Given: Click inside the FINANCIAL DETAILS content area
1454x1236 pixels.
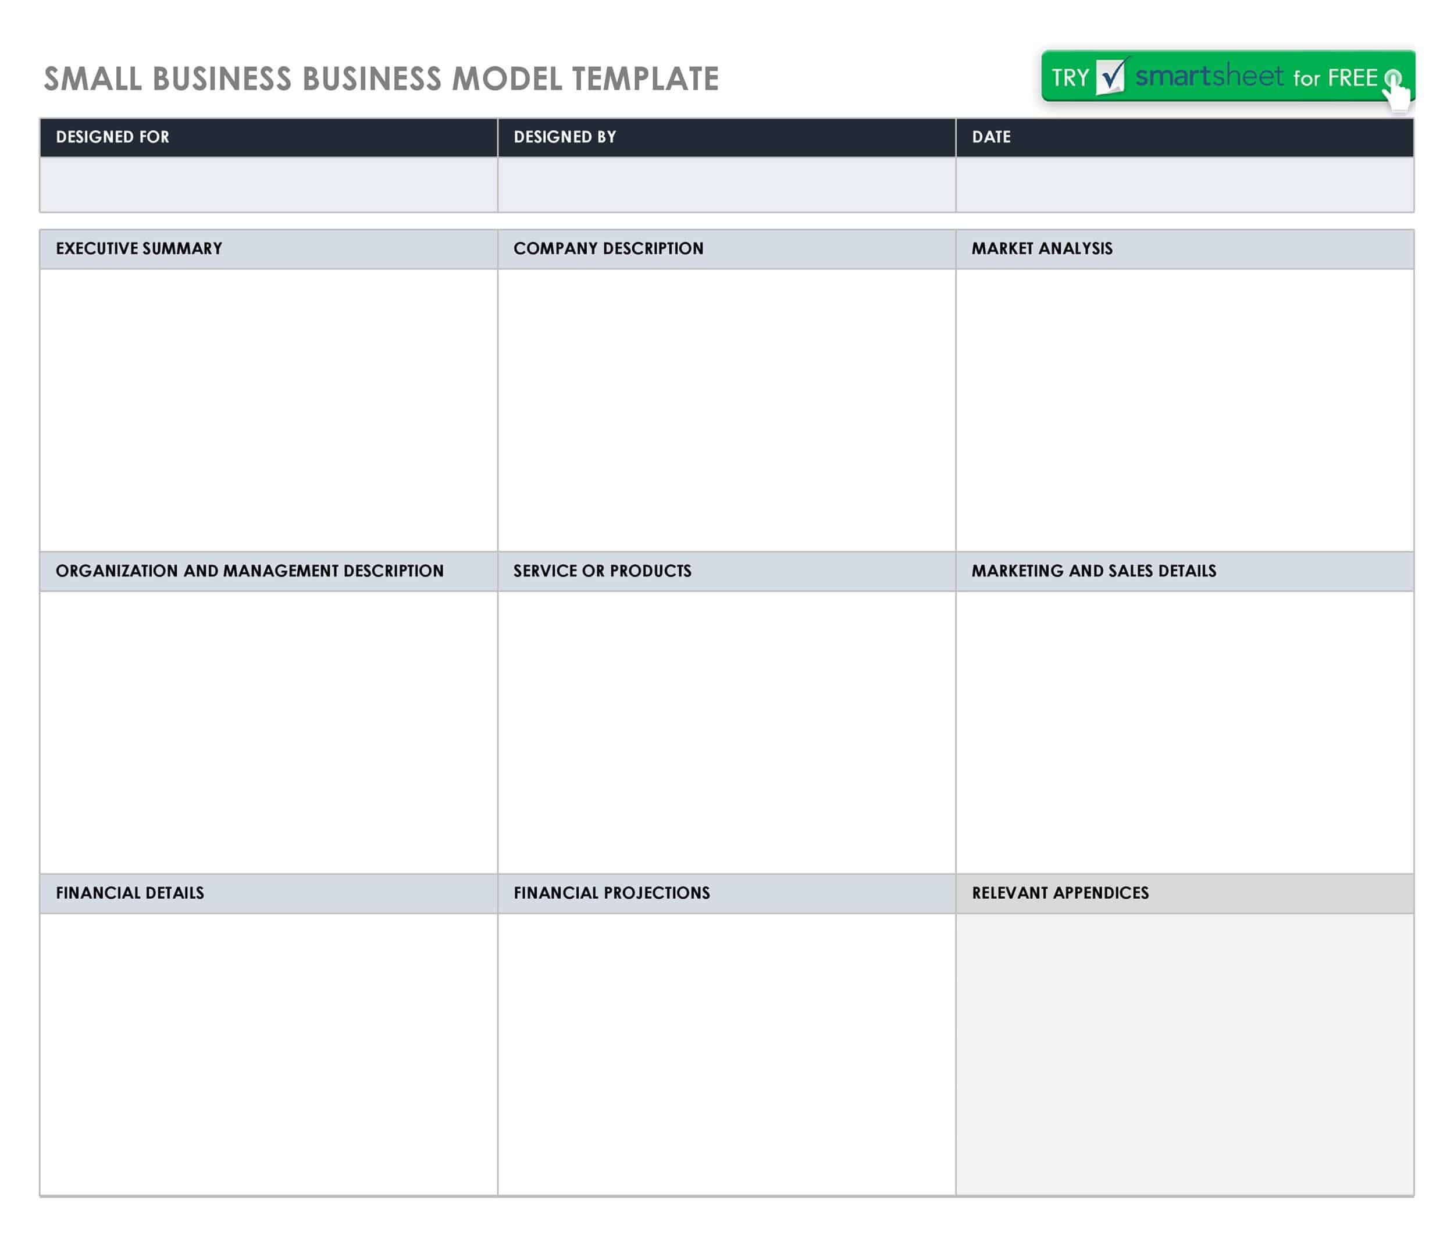Looking at the screenshot, I should [266, 1051].
